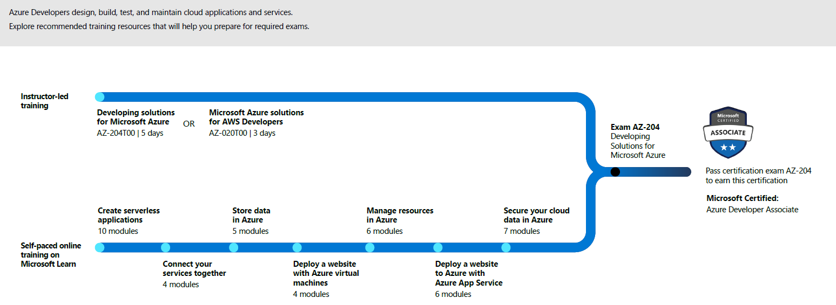Click the Instructor-led training start dot
Screen dimensions: 836x305
point(99,97)
